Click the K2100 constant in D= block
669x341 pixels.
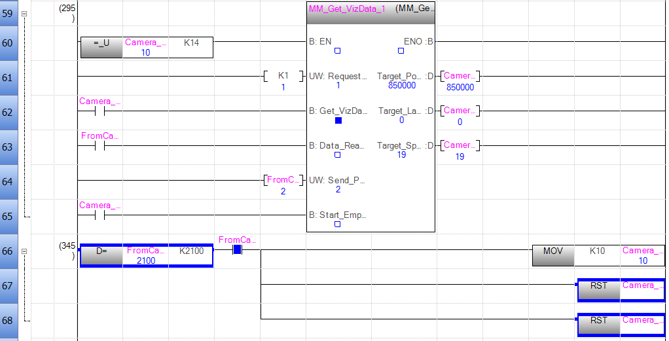pyautogui.click(x=192, y=251)
